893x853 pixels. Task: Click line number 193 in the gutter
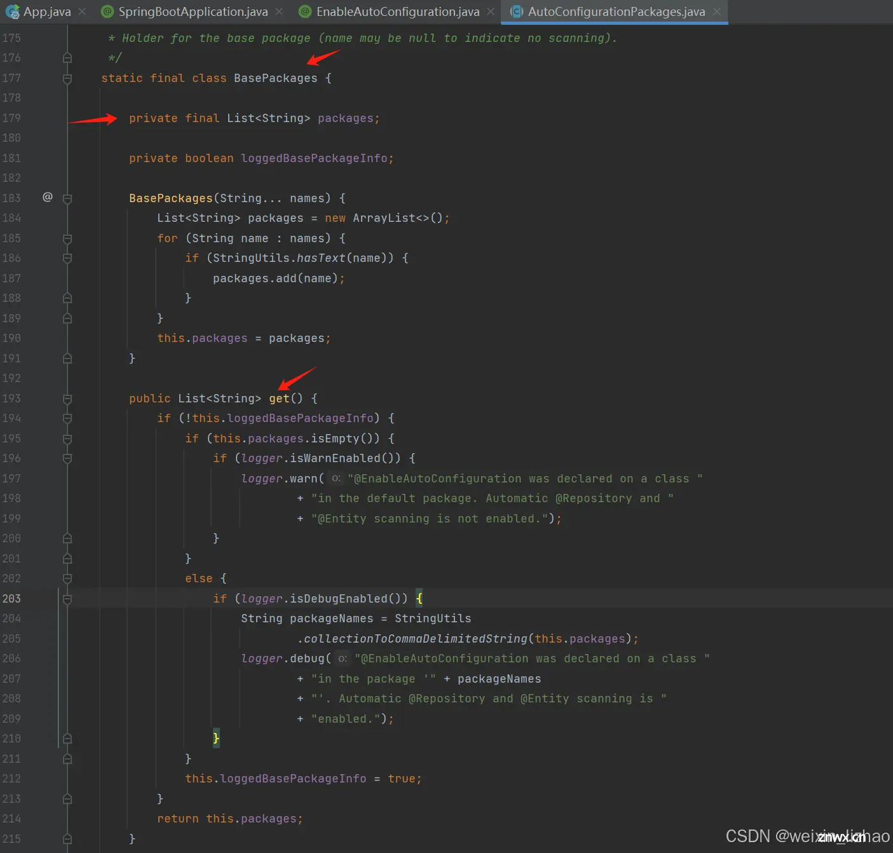(11, 399)
